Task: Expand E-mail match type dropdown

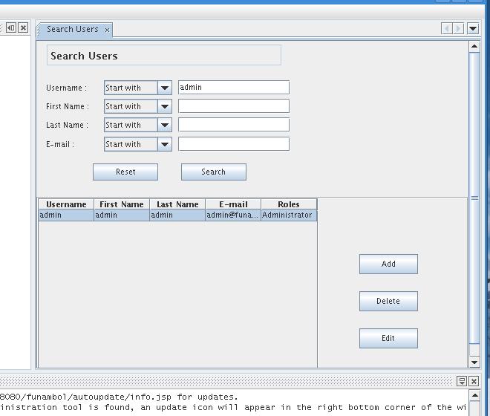Action: pyautogui.click(x=165, y=144)
